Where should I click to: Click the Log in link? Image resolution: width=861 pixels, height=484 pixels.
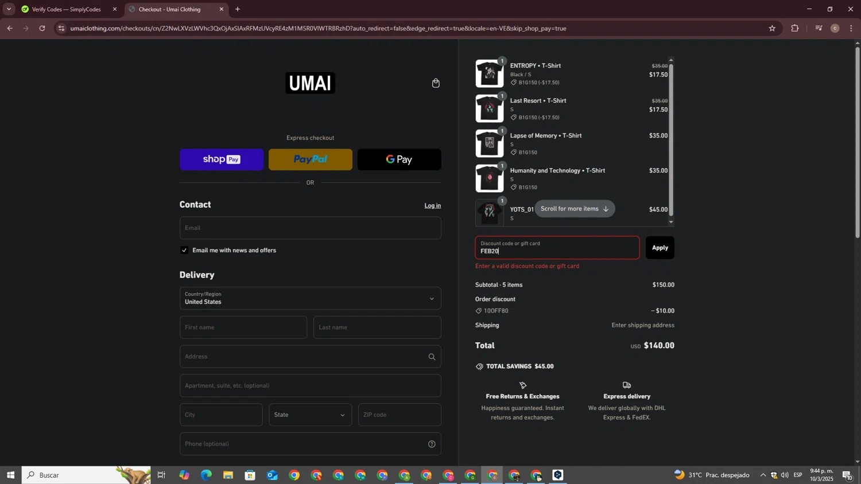pyautogui.click(x=433, y=206)
